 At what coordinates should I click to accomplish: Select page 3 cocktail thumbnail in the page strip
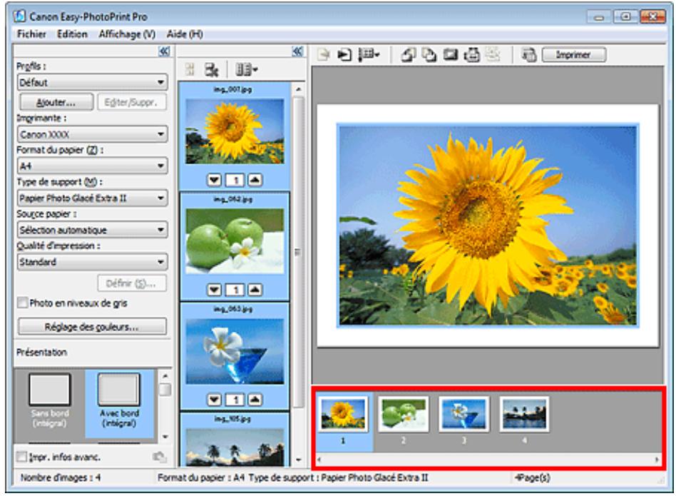[464, 414]
